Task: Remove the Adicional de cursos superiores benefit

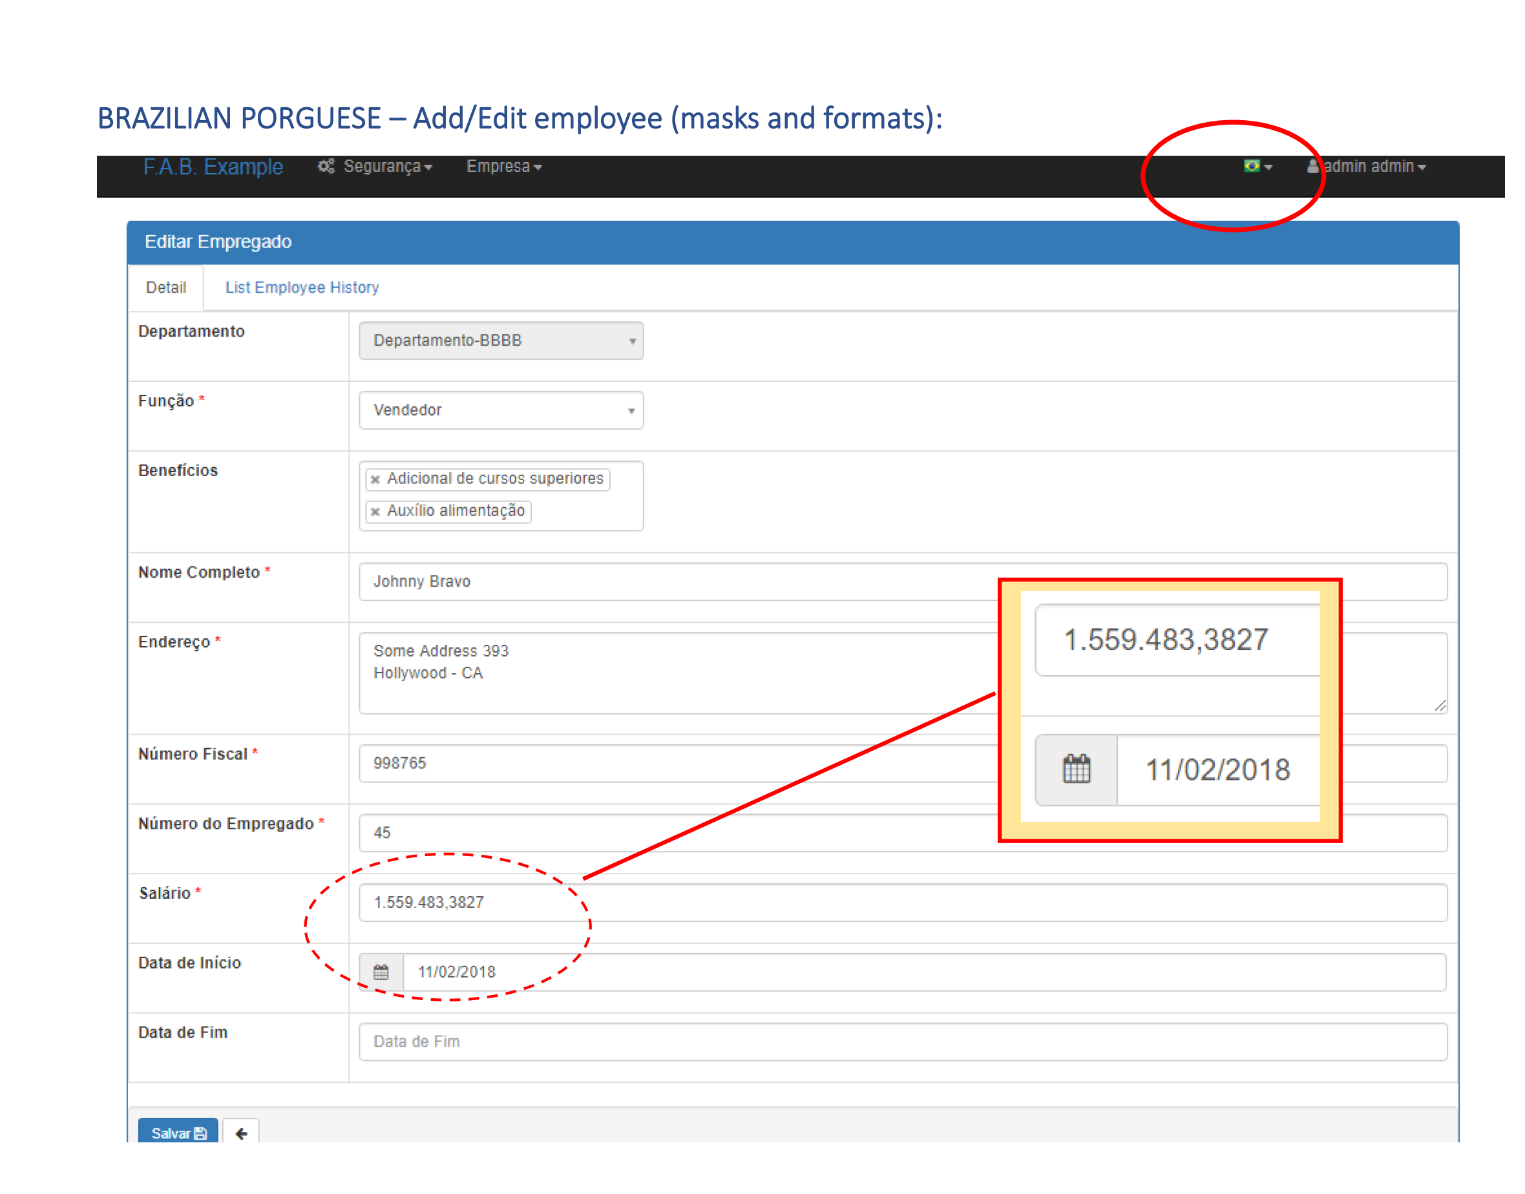Action: (375, 479)
